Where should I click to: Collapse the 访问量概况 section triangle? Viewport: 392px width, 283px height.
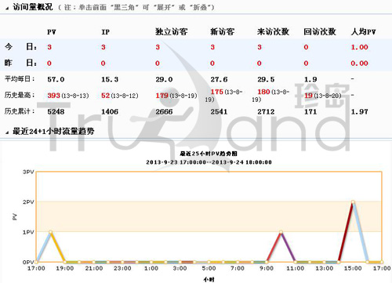click(x=7, y=9)
